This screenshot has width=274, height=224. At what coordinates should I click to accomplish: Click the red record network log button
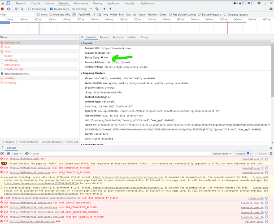tap(3, 9)
